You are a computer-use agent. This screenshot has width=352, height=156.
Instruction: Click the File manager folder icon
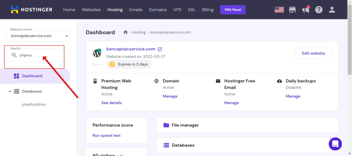click(x=166, y=125)
